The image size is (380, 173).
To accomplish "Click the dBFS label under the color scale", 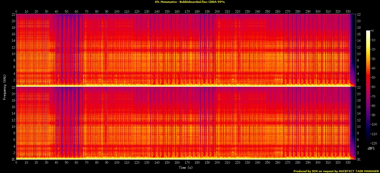I will [x=371, y=148].
